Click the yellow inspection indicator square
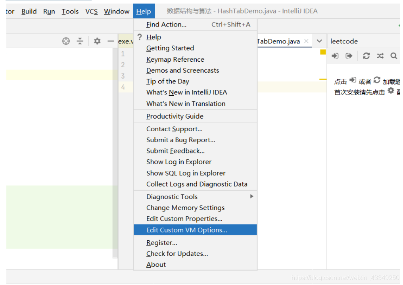The width and height of the screenshot is (403, 285). coord(323,52)
